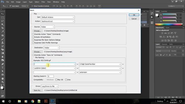Select the Rectangular Marquee tool
The width and height of the screenshot is (185, 104).
point(3,17)
